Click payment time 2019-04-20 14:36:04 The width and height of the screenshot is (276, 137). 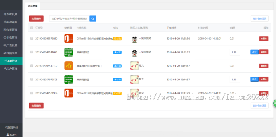(210, 39)
